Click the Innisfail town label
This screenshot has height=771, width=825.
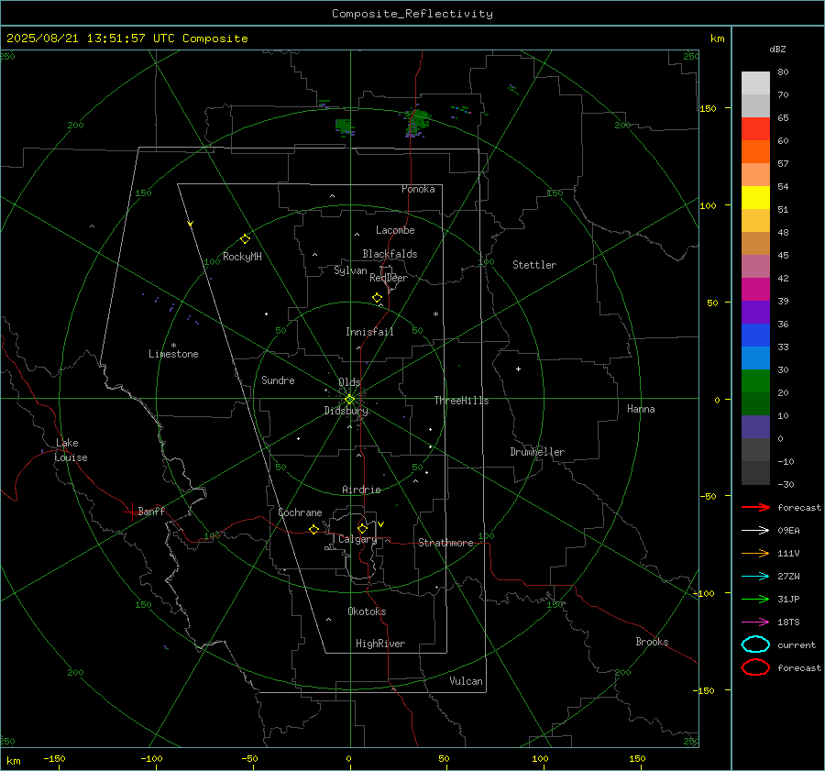click(369, 332)
